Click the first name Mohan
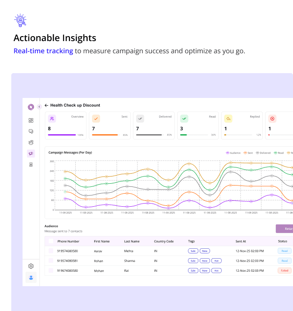Image resolution: width=293 pixels, height=311 pixels. click(x=99, y=271)
